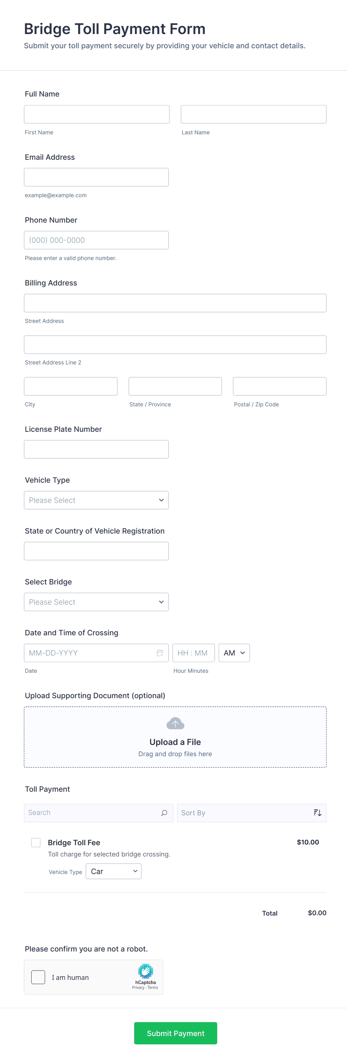This screenshot has width=347, height=1063.
Task: Click the calendar icon in Date field
Action: pos(160,653)
